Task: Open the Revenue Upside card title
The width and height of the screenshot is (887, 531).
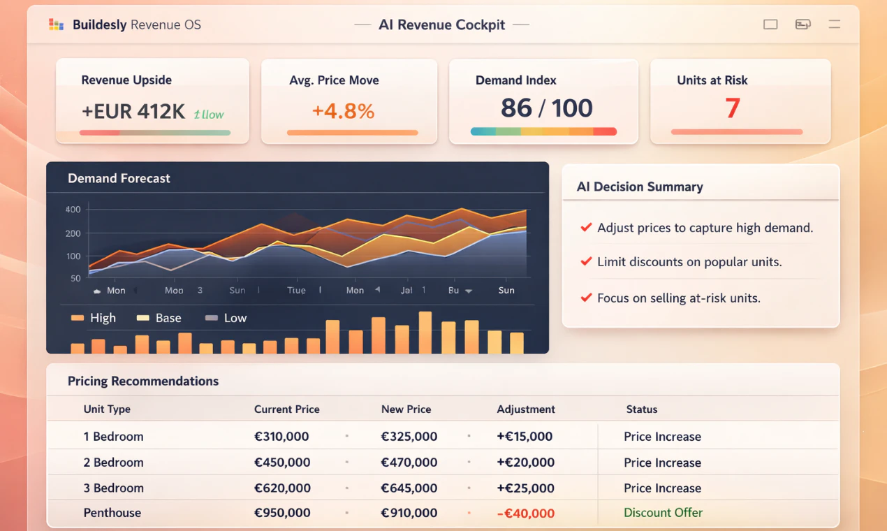Action: [126, 80]
